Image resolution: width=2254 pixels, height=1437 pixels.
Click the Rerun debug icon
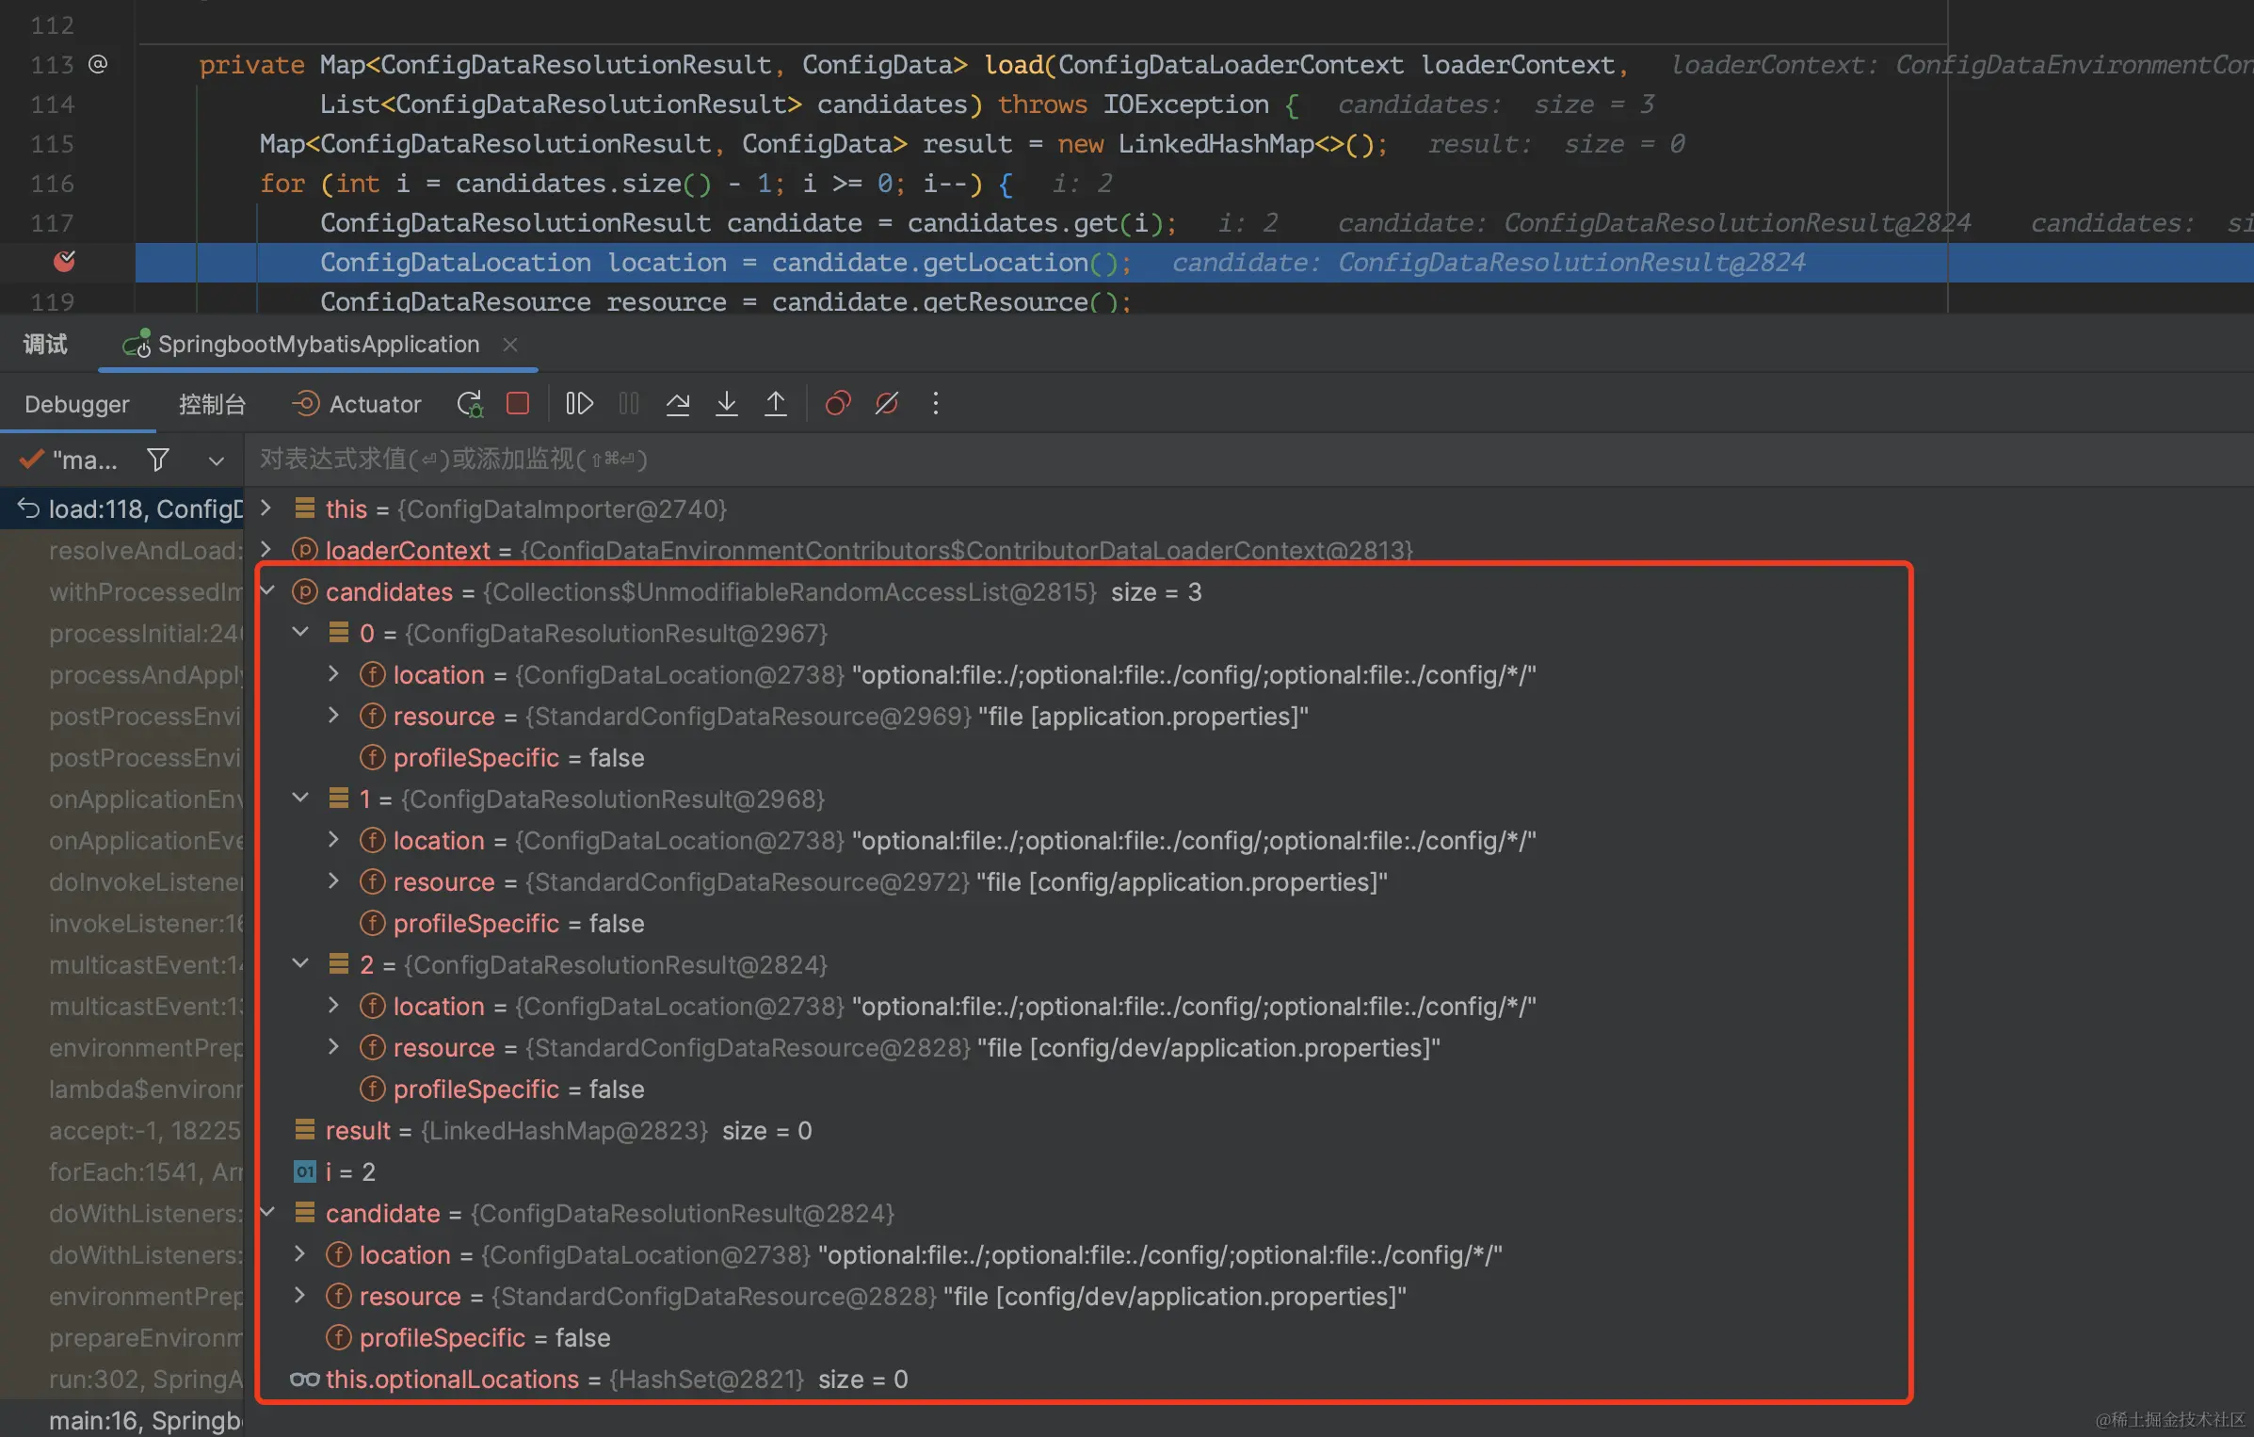tap(470, 404)
